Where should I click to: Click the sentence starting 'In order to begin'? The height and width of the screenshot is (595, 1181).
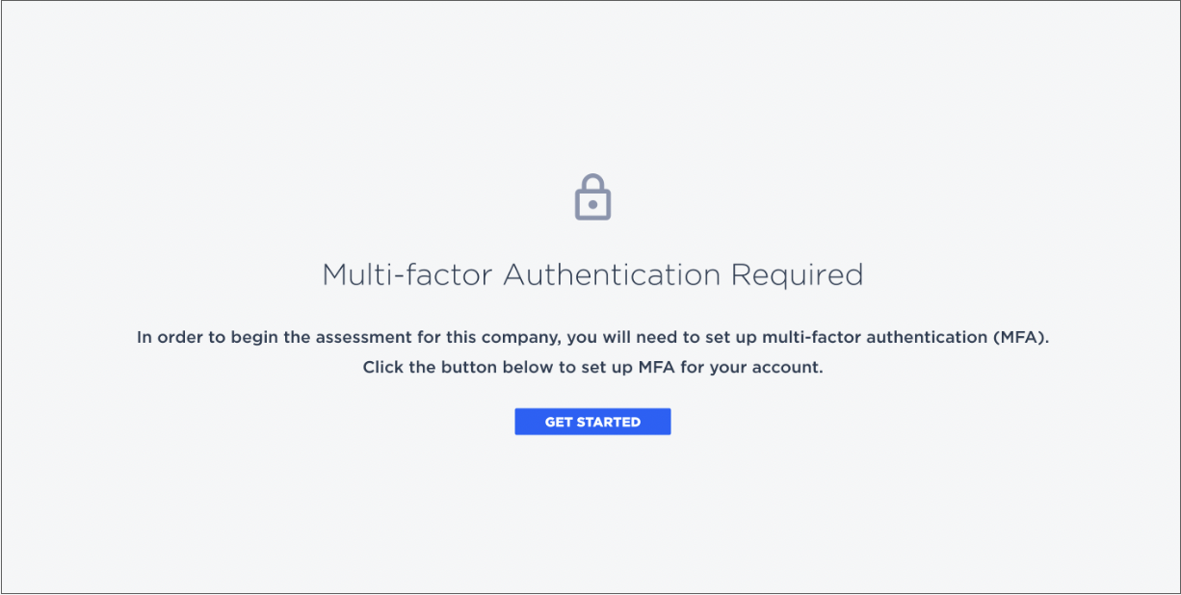click(x=592, y=338)
